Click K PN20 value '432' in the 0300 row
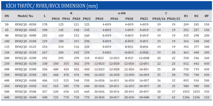Viewport: 213px width, 106px height. point(76,69)
